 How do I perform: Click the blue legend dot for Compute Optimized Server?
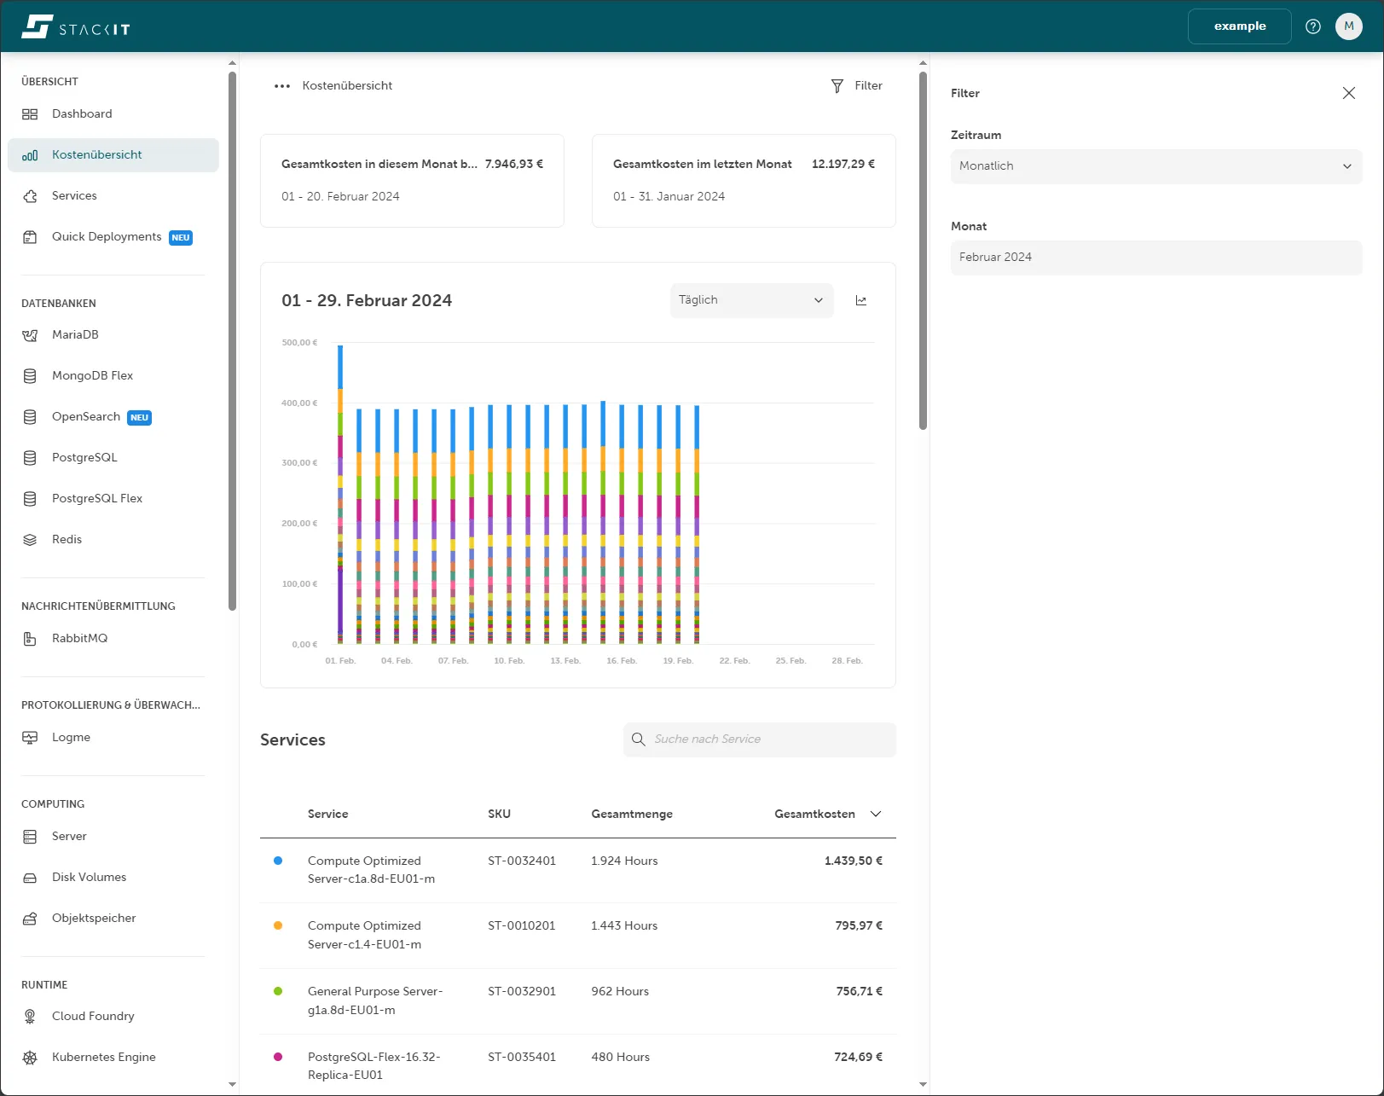pyautogui.click(x=277, y=861)
